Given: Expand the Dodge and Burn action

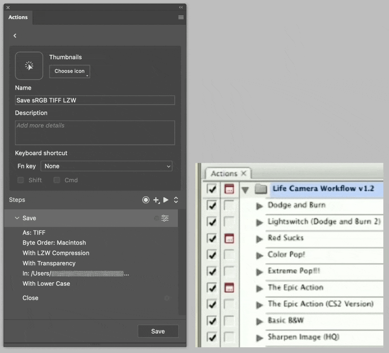Looking at the screenshot, I should tap(259, 206).
